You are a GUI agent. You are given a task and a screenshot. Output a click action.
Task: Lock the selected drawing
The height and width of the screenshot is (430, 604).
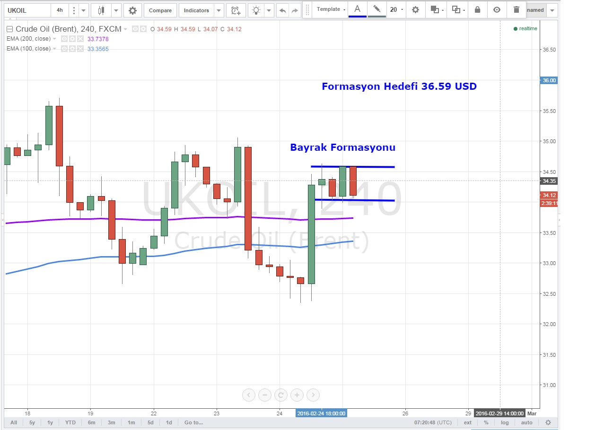(x=477, y=10)
